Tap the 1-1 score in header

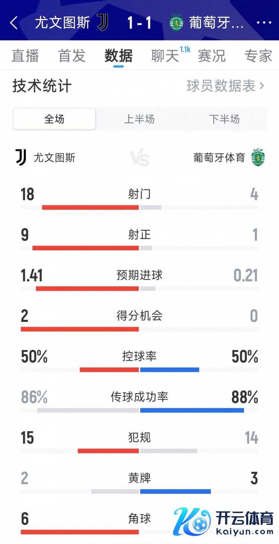point(139,23)
